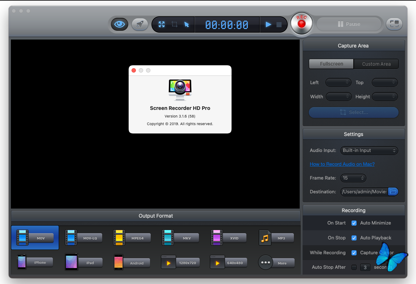This screenshot has height=284, width=416.
Task: Click the Select... area button
Action: point(354,112)
